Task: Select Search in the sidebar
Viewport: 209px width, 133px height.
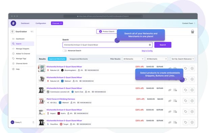Action: (22, 44)
